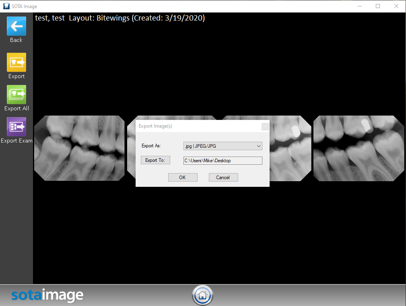Maximize the SOTA Image window

378,6
